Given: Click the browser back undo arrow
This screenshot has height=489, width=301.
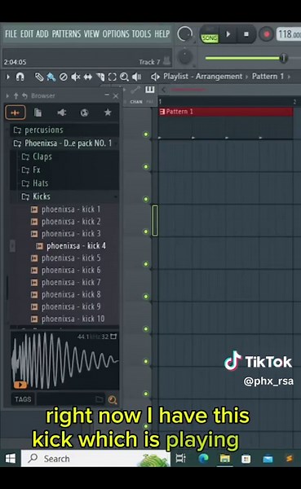Looking at the screenshot, I should tap(24, 95).
